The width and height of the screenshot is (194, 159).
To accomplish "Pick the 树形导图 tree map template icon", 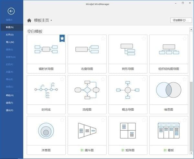I will pyautogui.click(x=128, y=49).
